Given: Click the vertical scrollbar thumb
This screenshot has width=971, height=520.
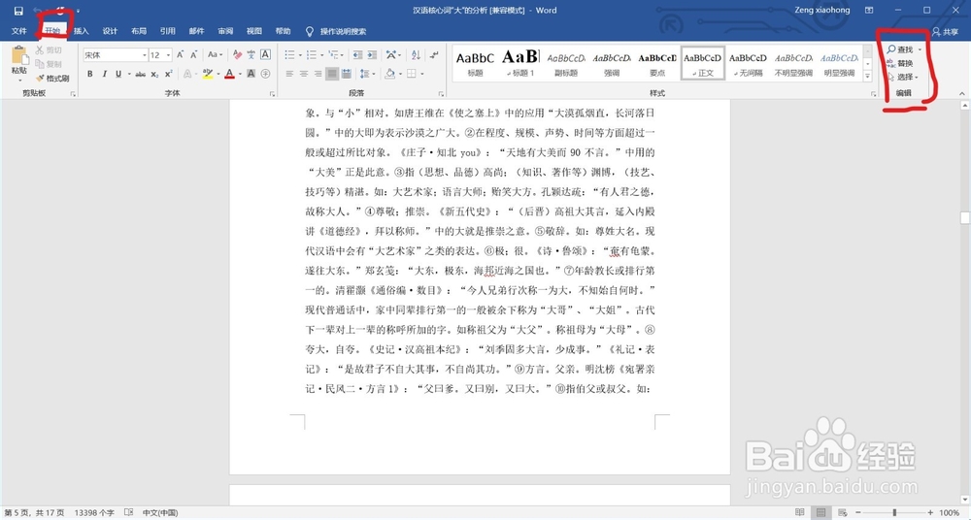Looking at the screenshot, I should pos(964,218).
